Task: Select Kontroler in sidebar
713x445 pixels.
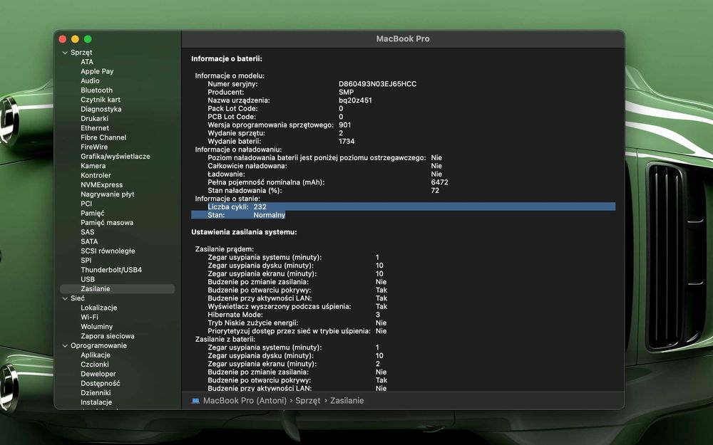Action: [x=96, y=175]
